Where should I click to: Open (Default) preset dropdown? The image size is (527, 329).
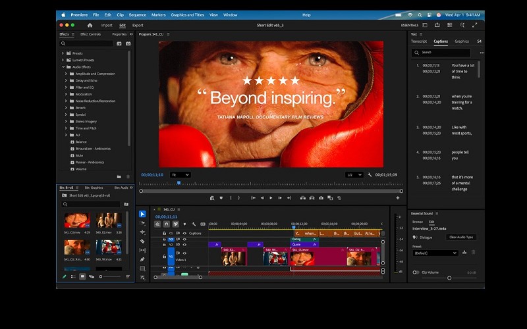click(x=435, y=253)
